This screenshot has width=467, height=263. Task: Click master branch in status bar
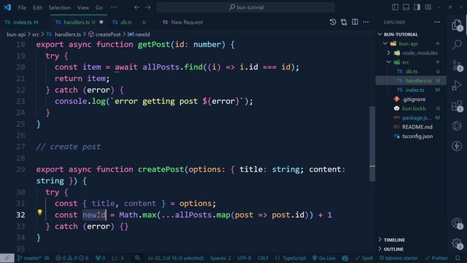29,258
